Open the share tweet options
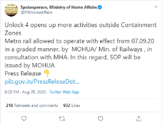 click(x=139, y=118)
